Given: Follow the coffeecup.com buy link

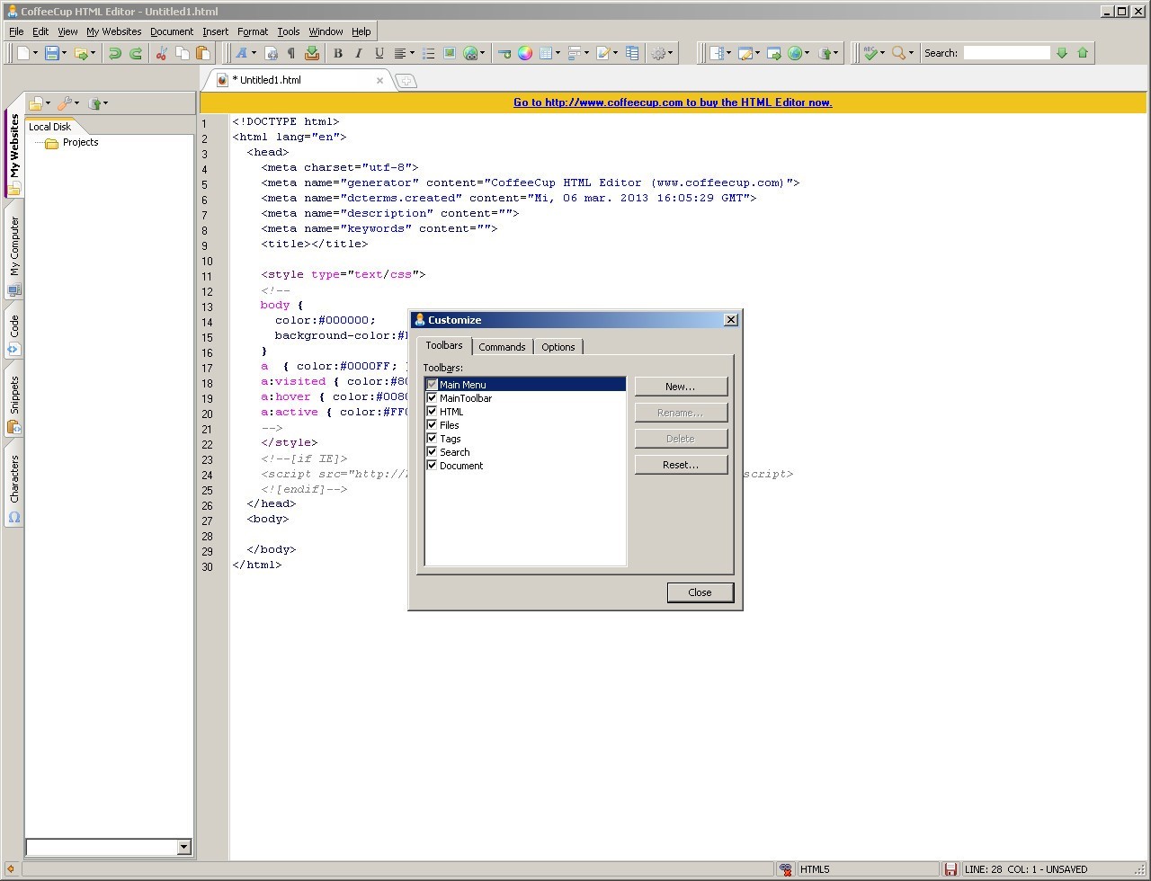Looking at the screenshot, I should click(673, 102).
